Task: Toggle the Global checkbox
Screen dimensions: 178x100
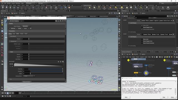Action: [17, 28]
